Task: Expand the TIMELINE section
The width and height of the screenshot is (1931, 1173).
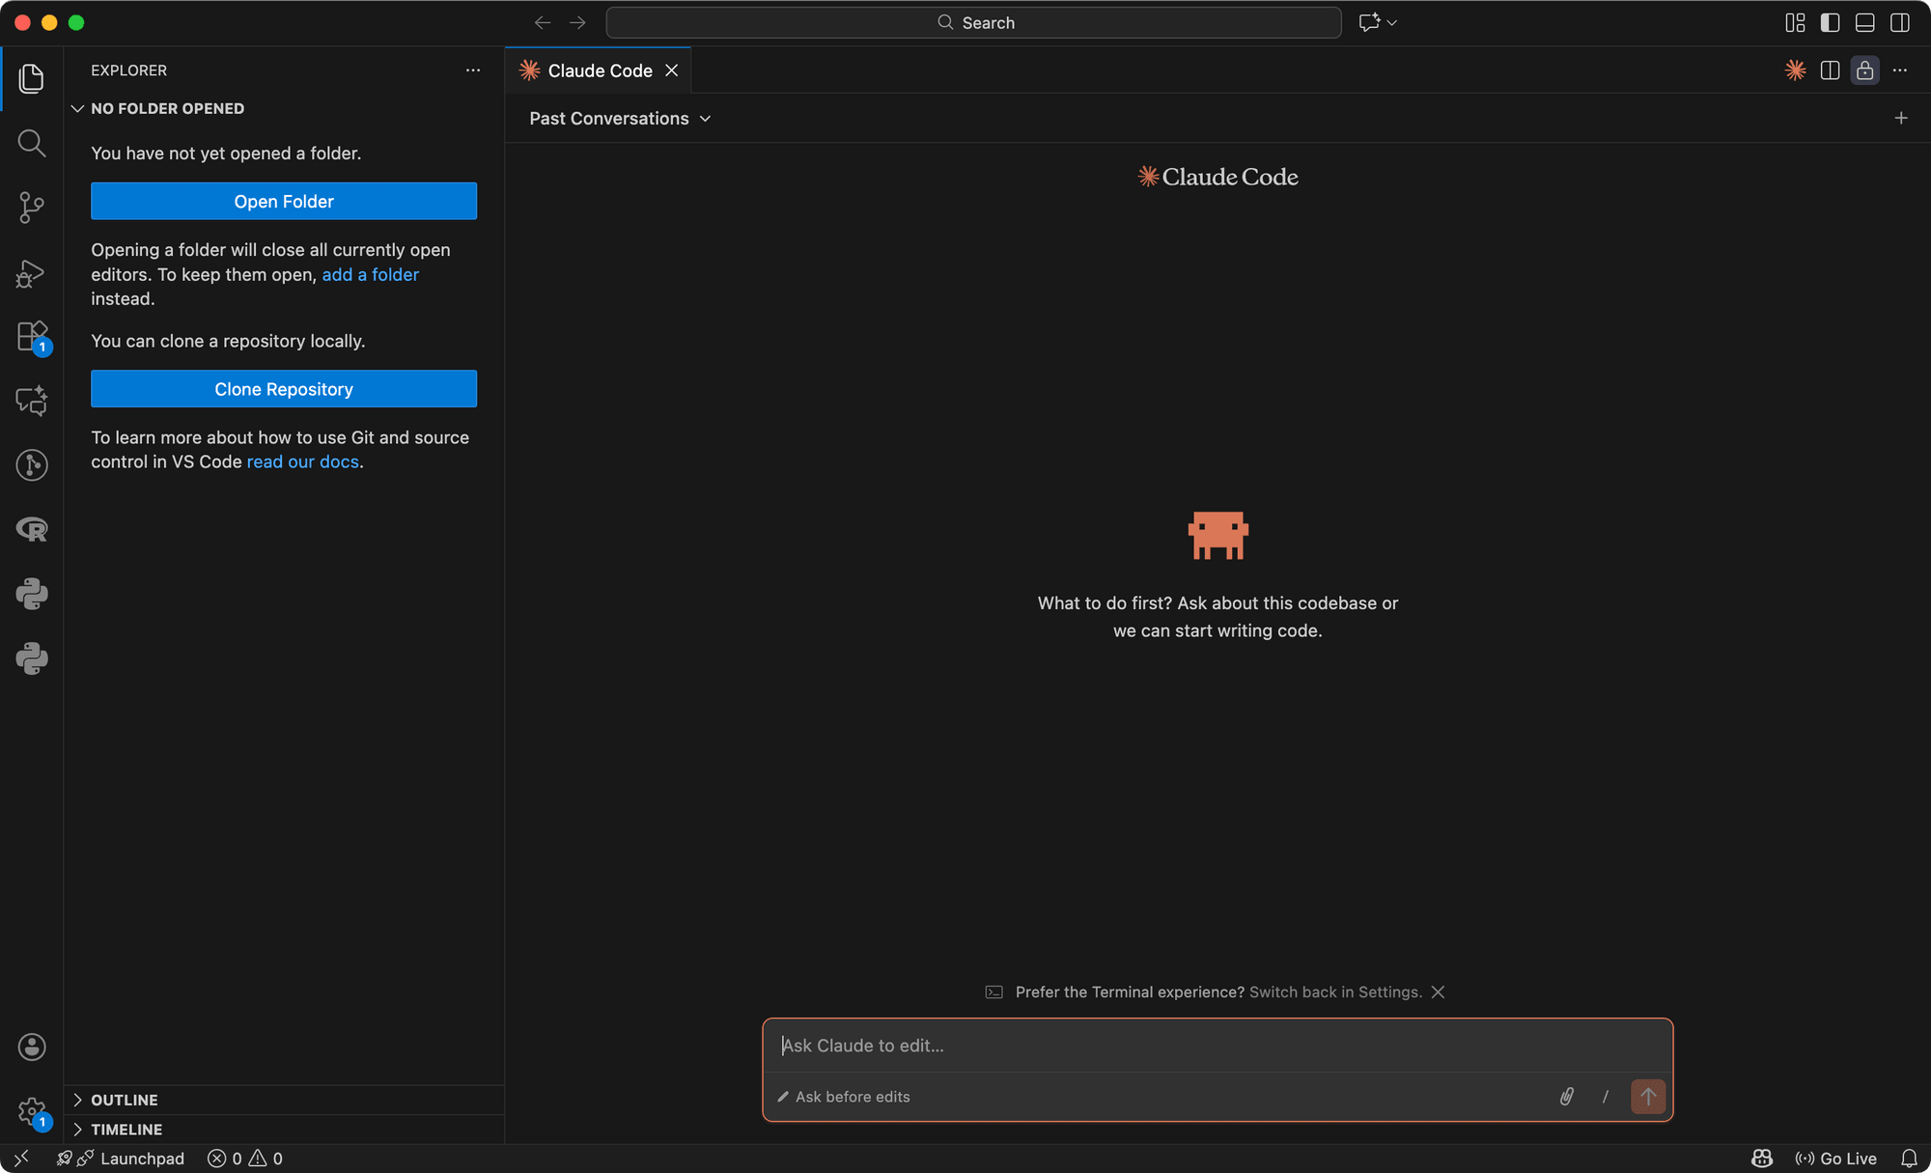Action: (x=126, y=1129)
